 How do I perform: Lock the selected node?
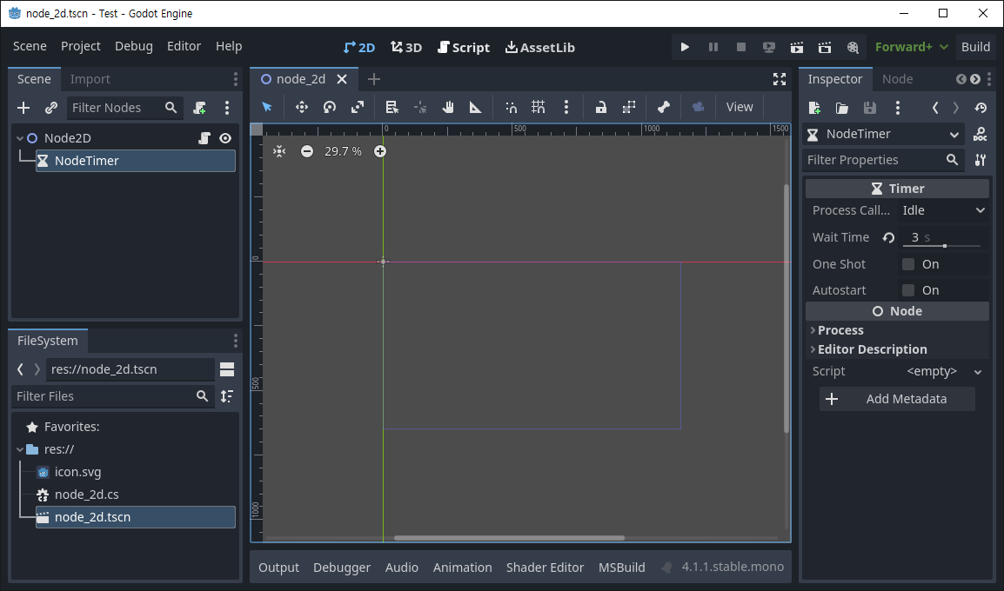(x=600, y=107)
